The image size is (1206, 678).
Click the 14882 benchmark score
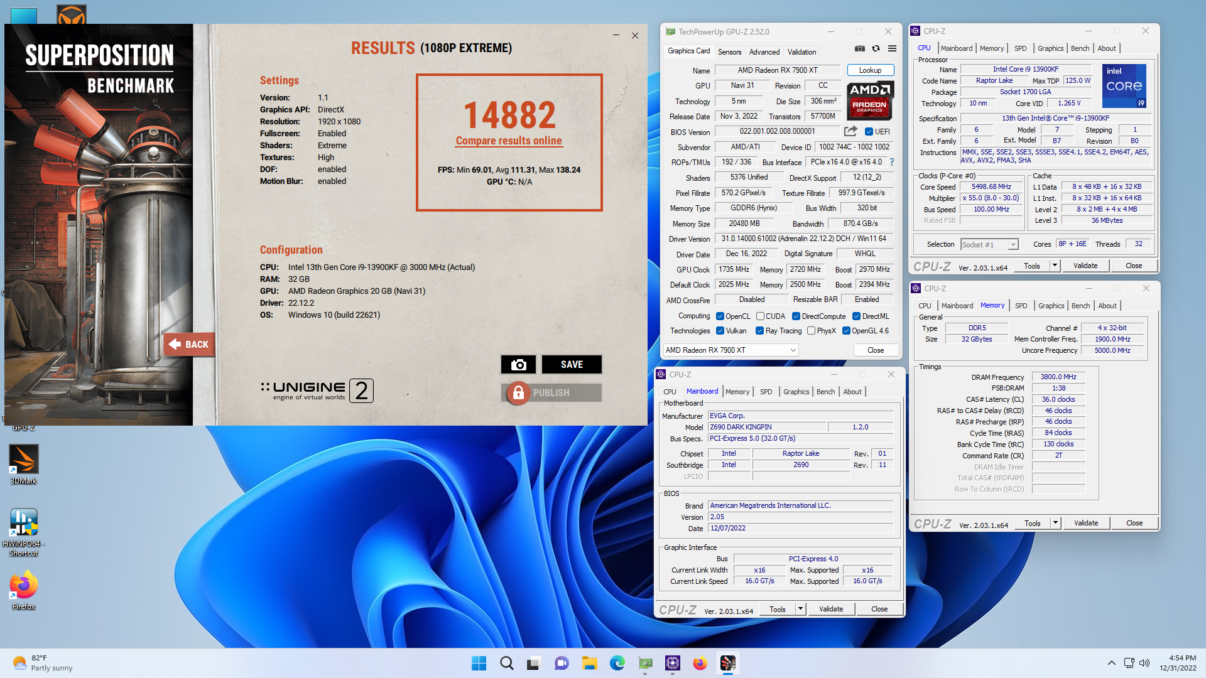point(509,115)
